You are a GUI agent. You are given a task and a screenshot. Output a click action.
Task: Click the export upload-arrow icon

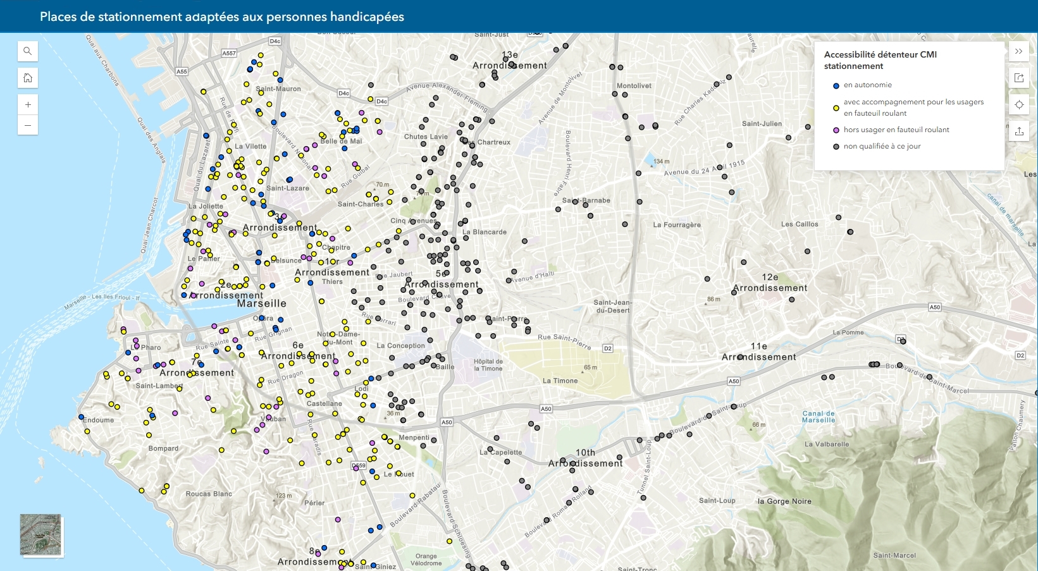tap(1019, 132)
